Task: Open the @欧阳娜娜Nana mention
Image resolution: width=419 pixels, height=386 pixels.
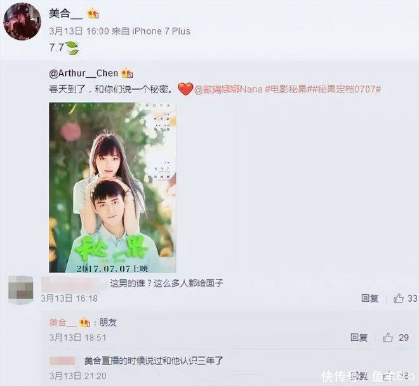Action: click(x=229, y=89)
